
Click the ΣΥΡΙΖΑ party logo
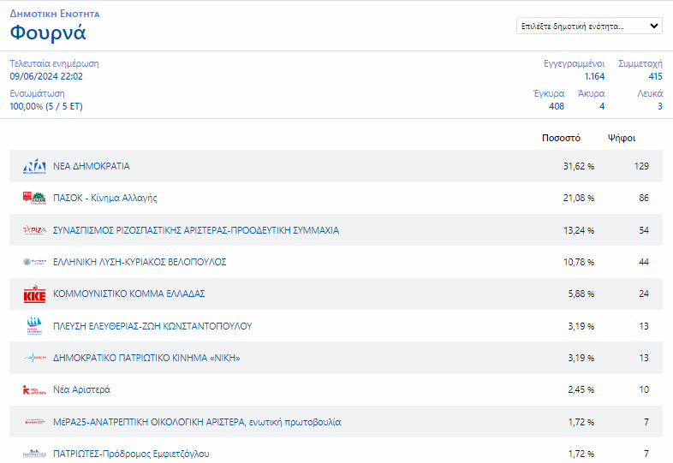(x=34, y=230)
